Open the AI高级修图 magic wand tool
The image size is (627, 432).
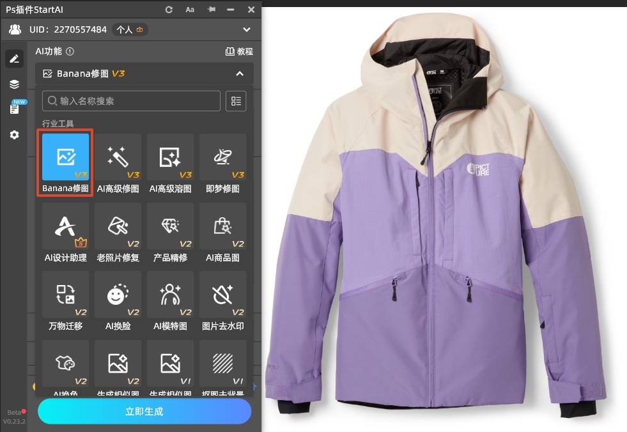tap(118, 157)
